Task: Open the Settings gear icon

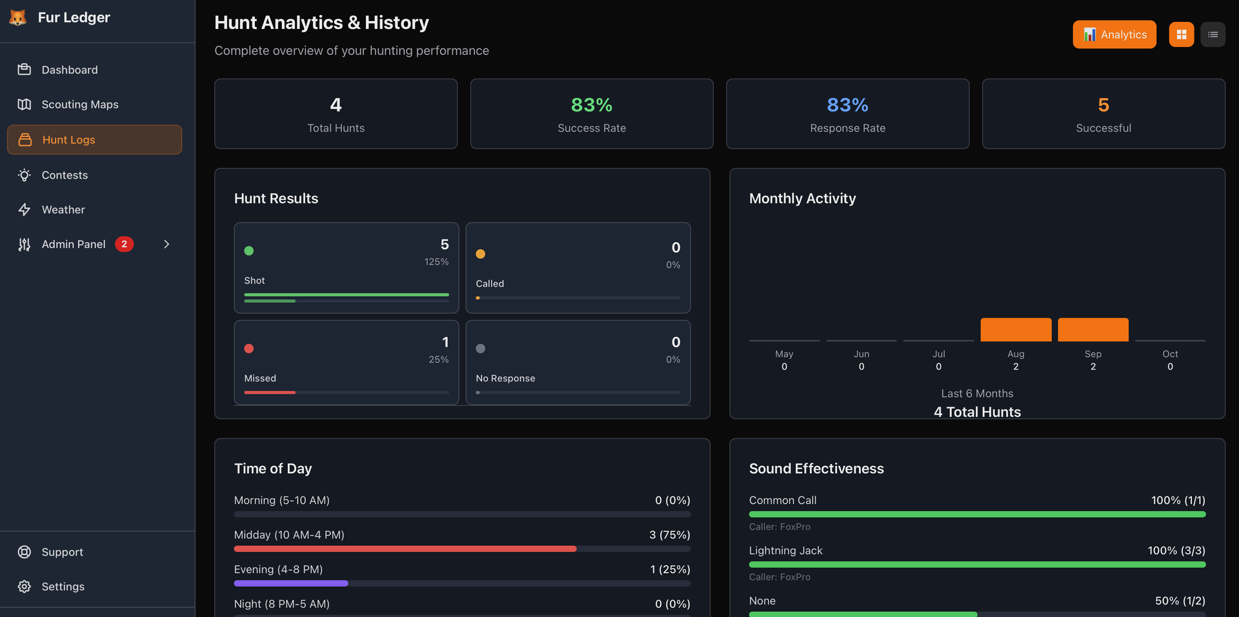Action: pyautogui.click(x=25, y=586)
